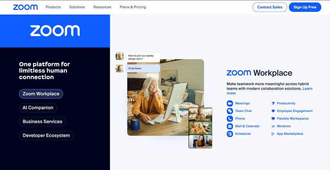Open the Team Chat link
Image resolution: width=330 pixels, height=170 pixels.
pyautogui.click(x=243, y=111)
